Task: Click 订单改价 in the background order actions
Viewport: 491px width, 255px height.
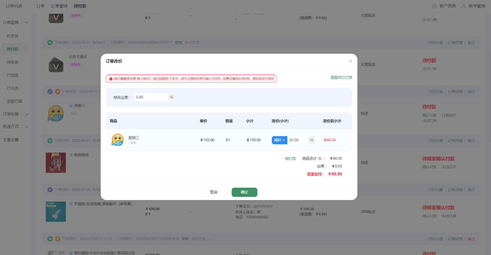Action: [x=449, y=115]
